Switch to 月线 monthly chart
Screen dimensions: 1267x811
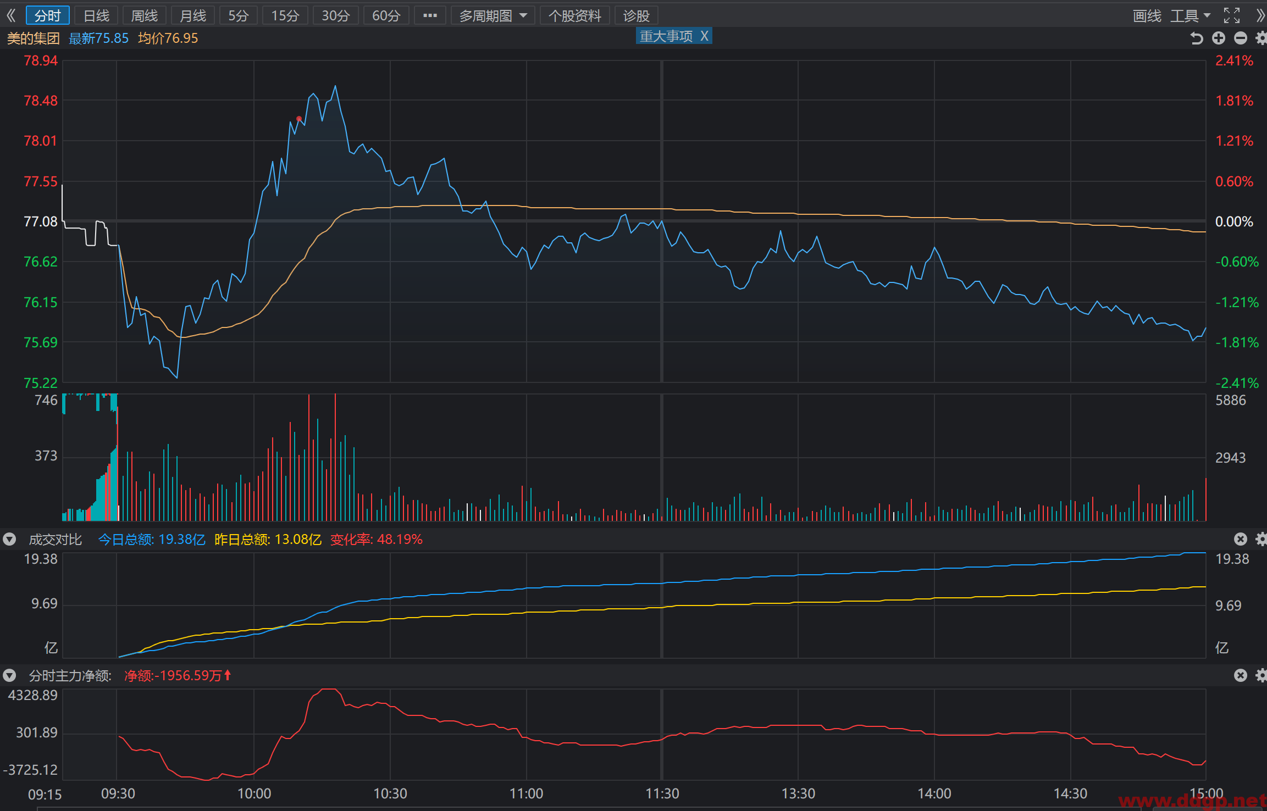(x=193, y=16)
